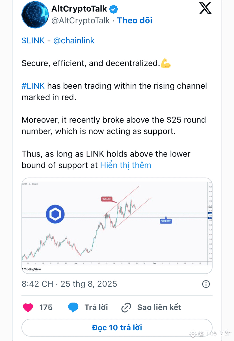Click the post timestamp 8:42 CH
The width and height of the screenshot is (234, 341).
pyautogui.click(x=38, y=284)
